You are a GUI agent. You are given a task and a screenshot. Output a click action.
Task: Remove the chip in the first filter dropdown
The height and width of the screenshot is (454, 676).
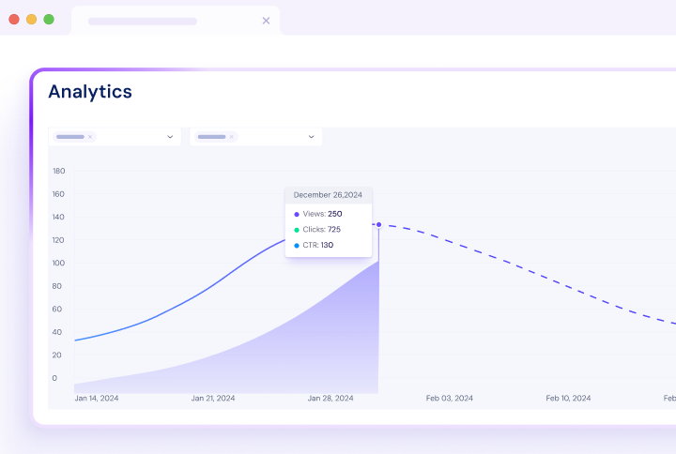click(x=90, y=137)
